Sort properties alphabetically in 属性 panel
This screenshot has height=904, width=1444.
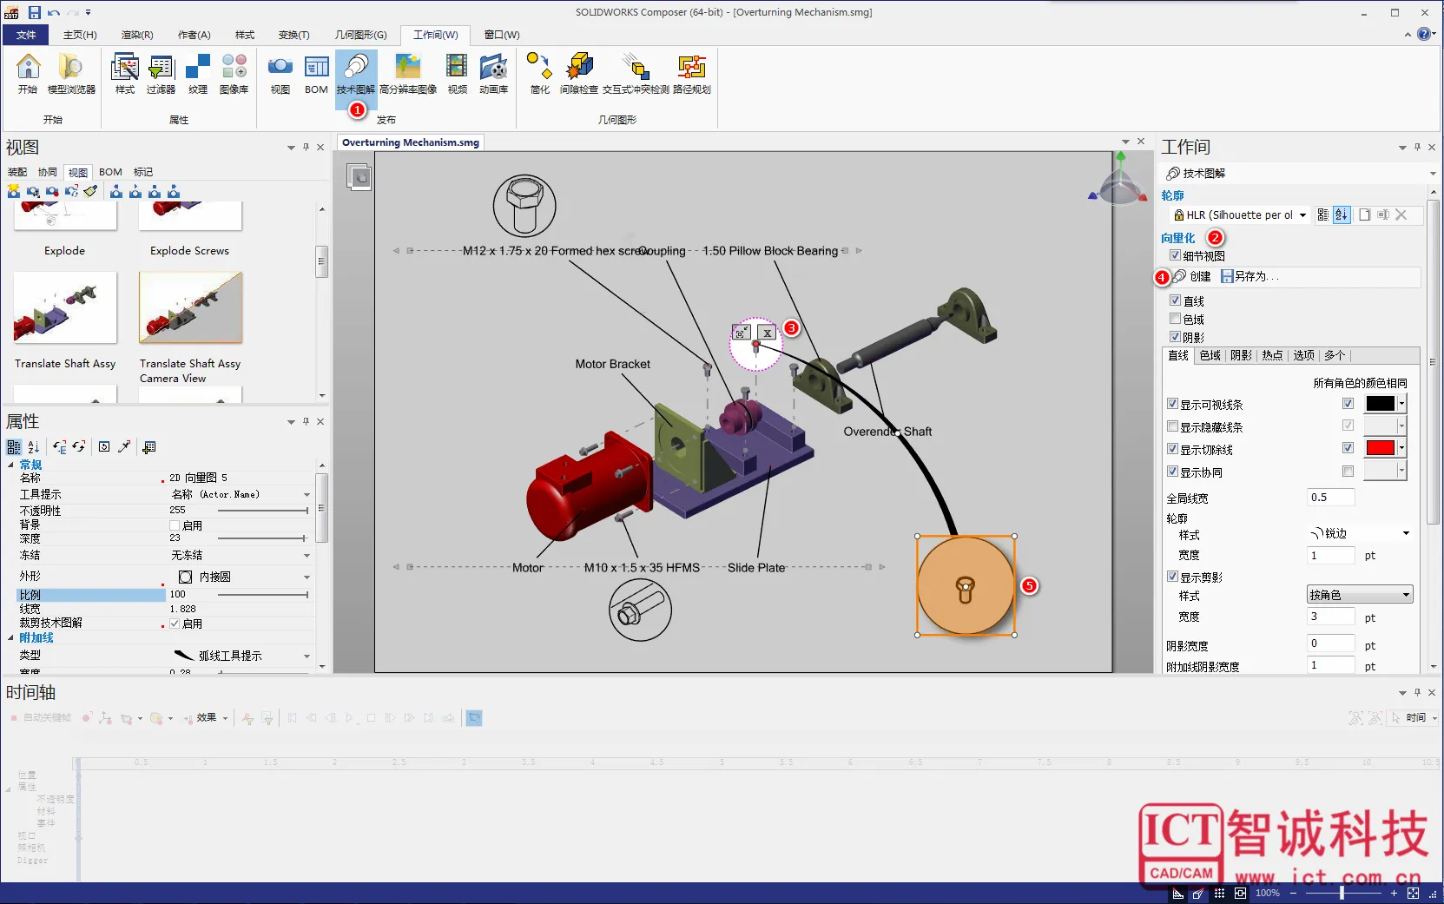(33, 446)
